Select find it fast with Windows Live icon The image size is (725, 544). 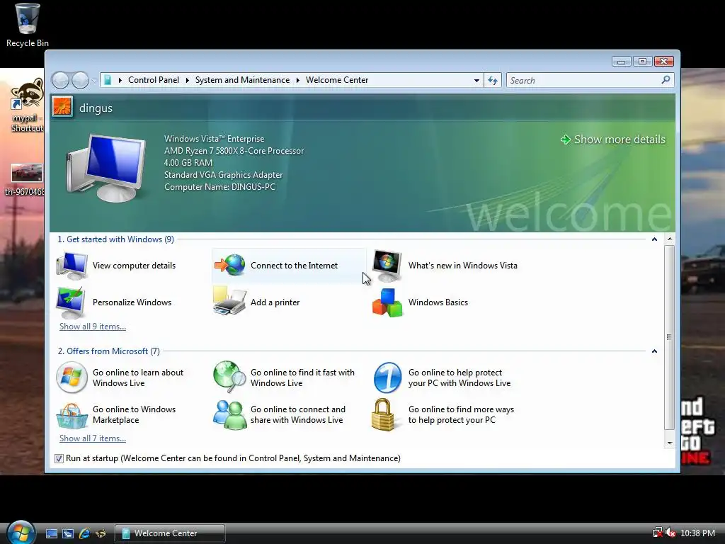[230, 377]
